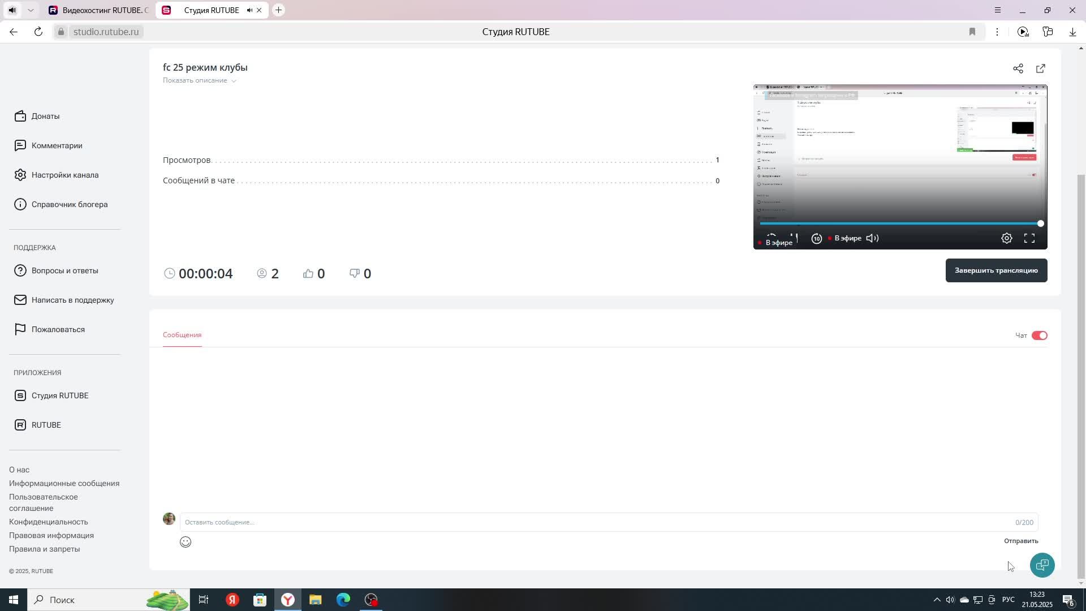Open RUTUBE app link in sidebar
The width and height of the screenshot is (1086, 611).
(x=38, y=425)
